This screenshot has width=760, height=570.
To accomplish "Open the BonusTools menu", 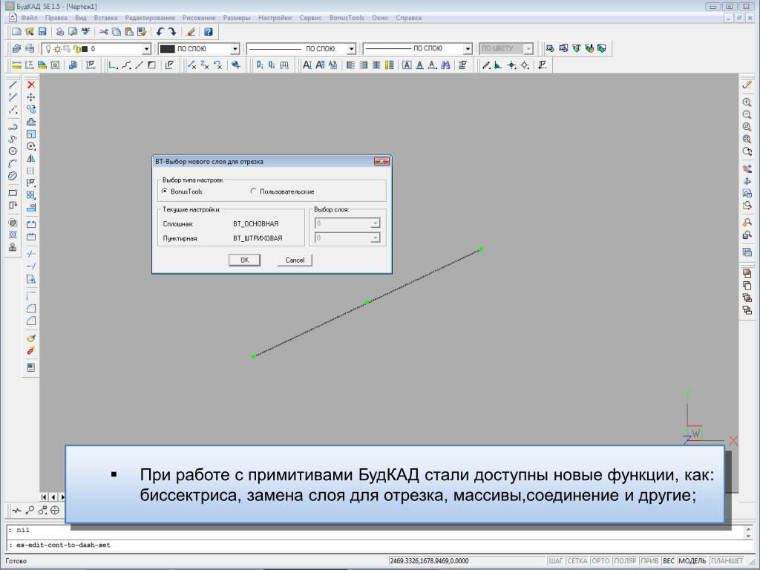I will (347, 18).
